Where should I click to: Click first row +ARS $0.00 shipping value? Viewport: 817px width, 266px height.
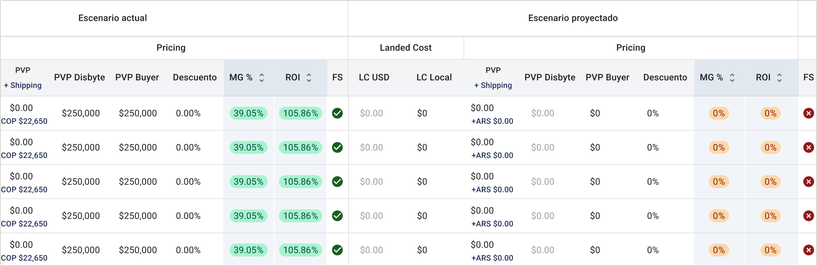pos(492,121)
